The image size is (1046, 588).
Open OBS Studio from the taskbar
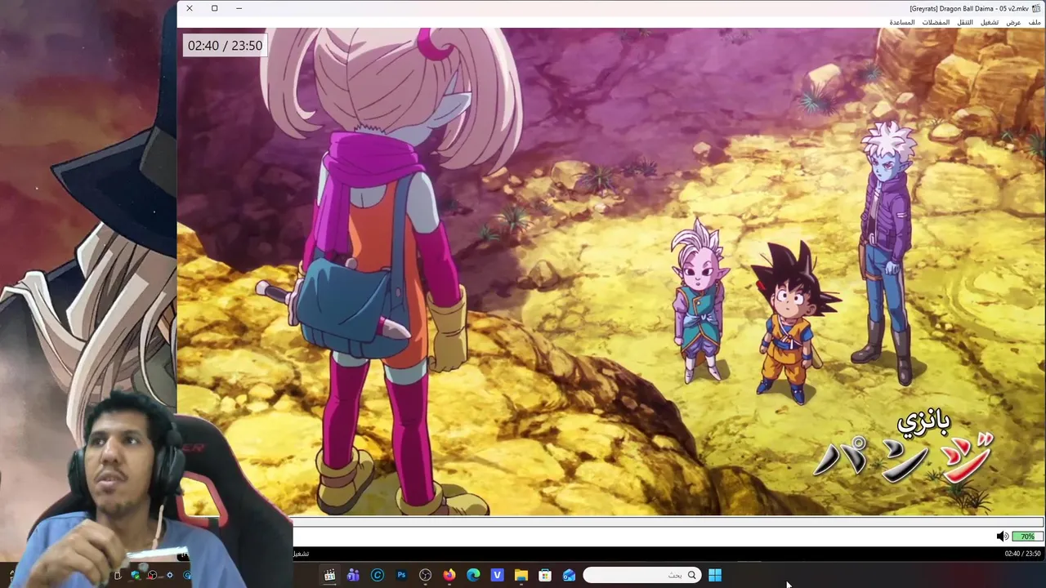point(425,575)
